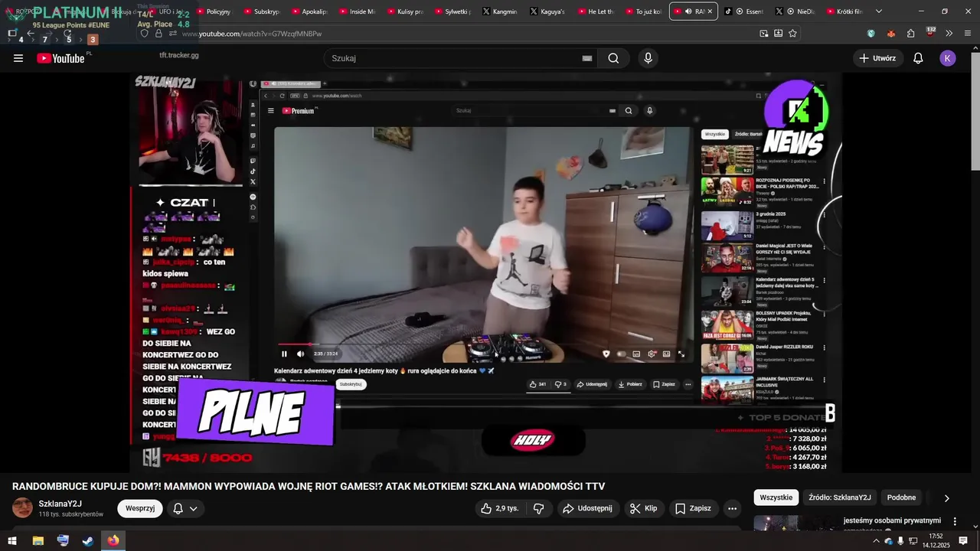Open Klip scissors to clip the video
This screenshot has width=980, height=551.
coord(643,508)
